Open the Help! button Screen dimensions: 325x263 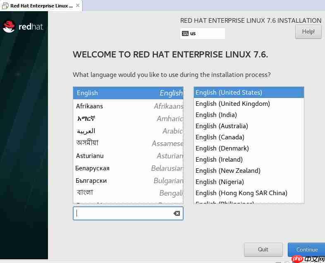click(x=308, y=32)
